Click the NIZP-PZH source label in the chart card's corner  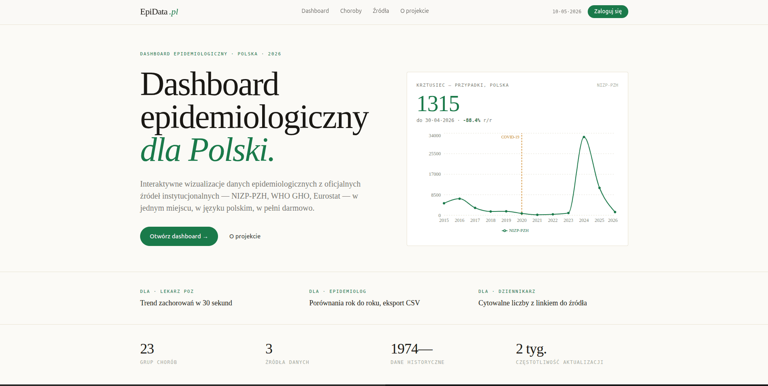click(607, 85)
